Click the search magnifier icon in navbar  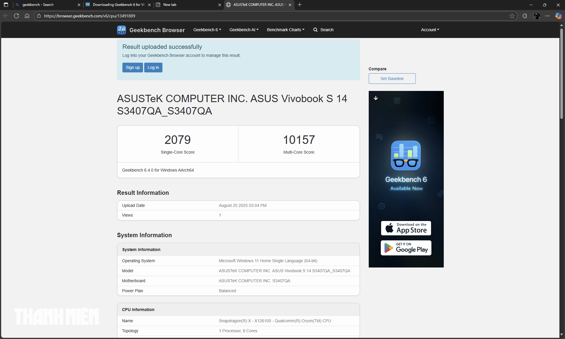point(315,30)
